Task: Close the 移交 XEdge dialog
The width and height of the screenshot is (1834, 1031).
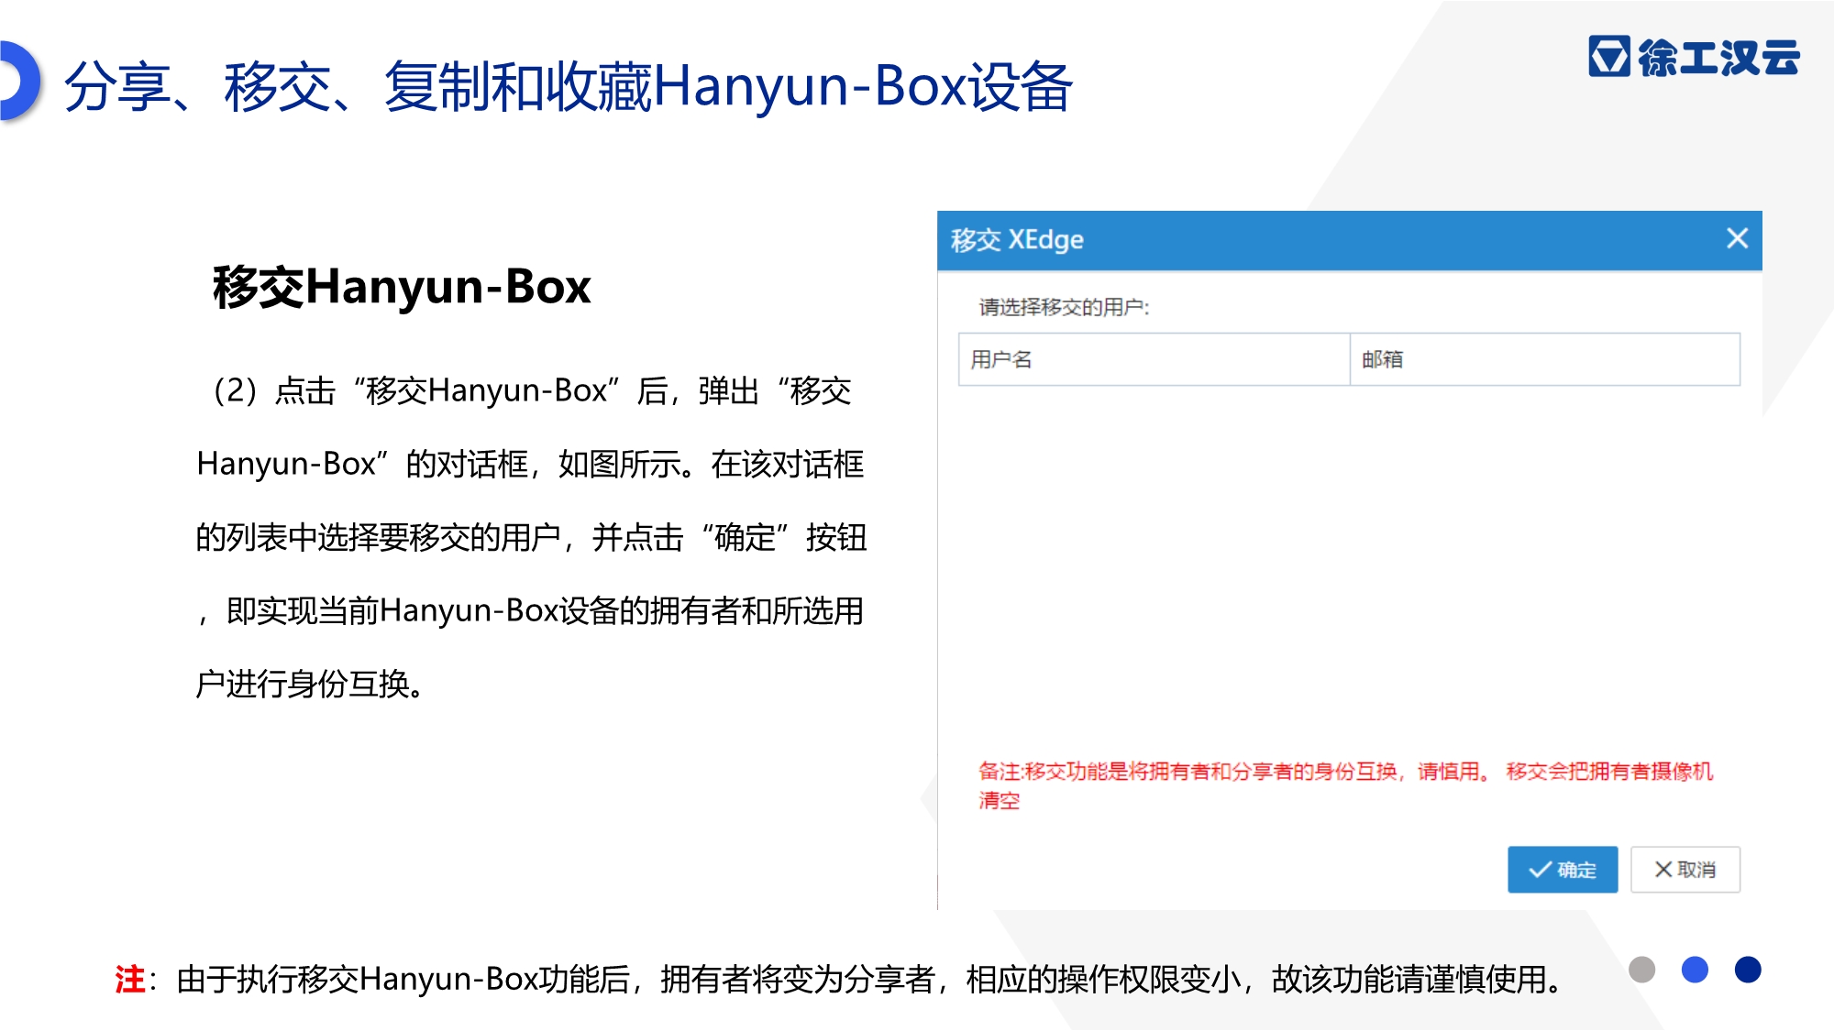Action: (1737, 238)
